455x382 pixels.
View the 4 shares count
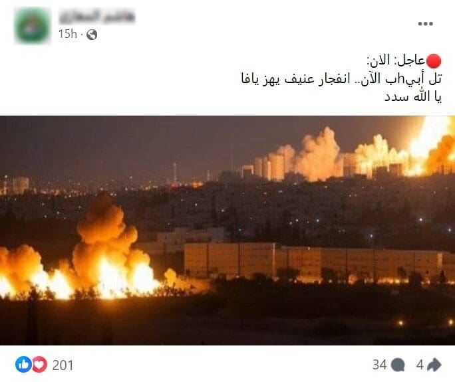(x=420, y=365)
